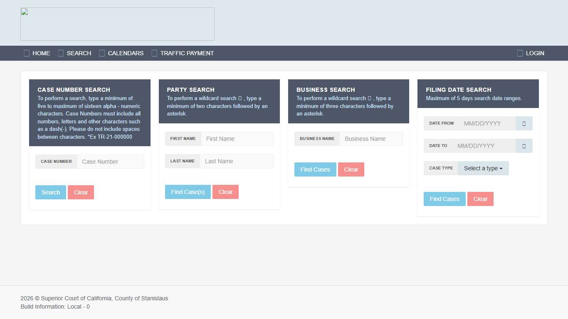Select the Last Name text box
This screenshot has width=568, height=319.
[x=236, y=161]
